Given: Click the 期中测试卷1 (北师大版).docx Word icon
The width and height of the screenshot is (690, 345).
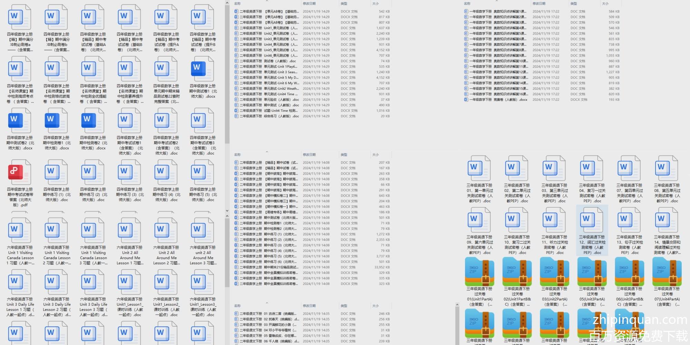Looking at the screenshot, I should pos(203,71).
